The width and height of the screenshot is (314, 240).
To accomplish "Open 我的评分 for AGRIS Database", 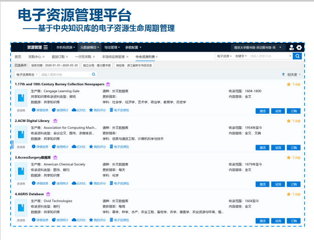I will [x=97, y=220].
